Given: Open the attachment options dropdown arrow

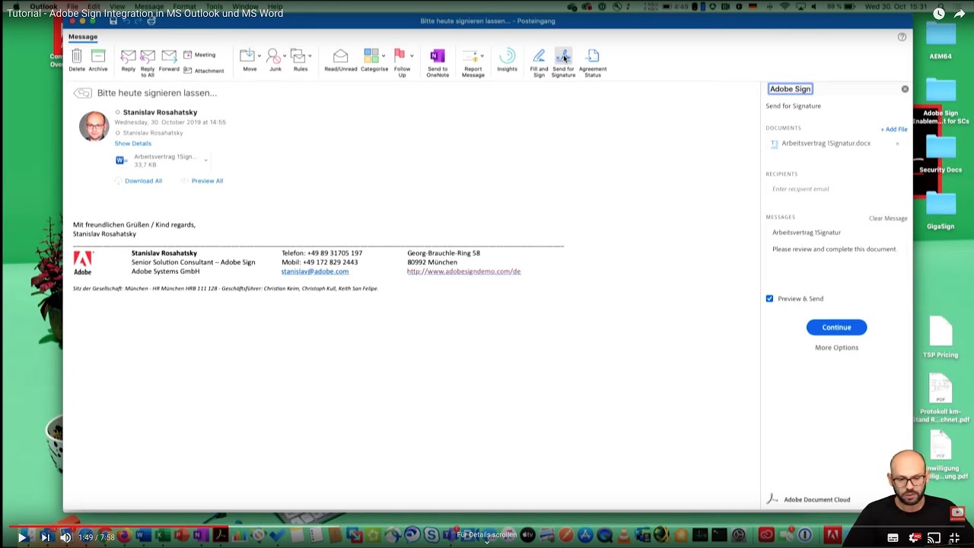Looking at the screenshot, I should (x=205, y=160).
